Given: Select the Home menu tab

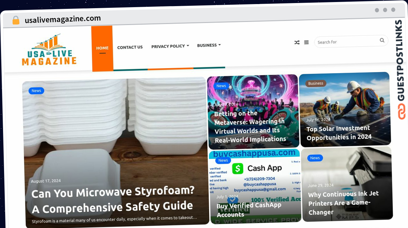Looking at the screenshot, I should coord(102,48).
